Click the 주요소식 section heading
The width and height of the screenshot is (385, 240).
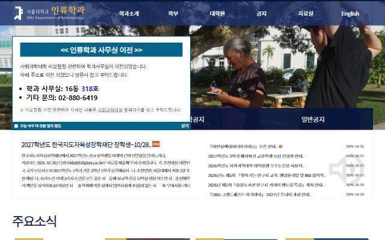[x=34, y=221]
